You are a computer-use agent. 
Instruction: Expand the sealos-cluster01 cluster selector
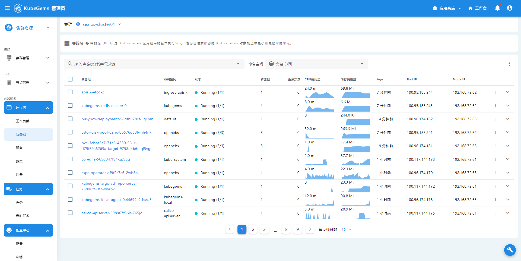point(99,24)
